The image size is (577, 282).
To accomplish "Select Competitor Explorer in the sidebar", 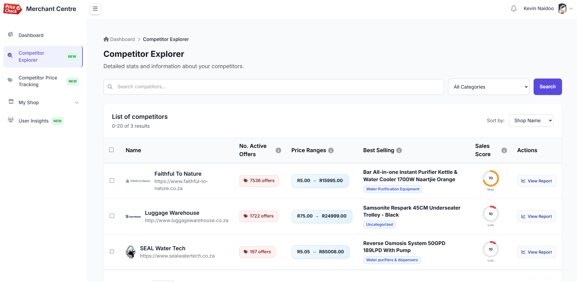I will [43, 57].
